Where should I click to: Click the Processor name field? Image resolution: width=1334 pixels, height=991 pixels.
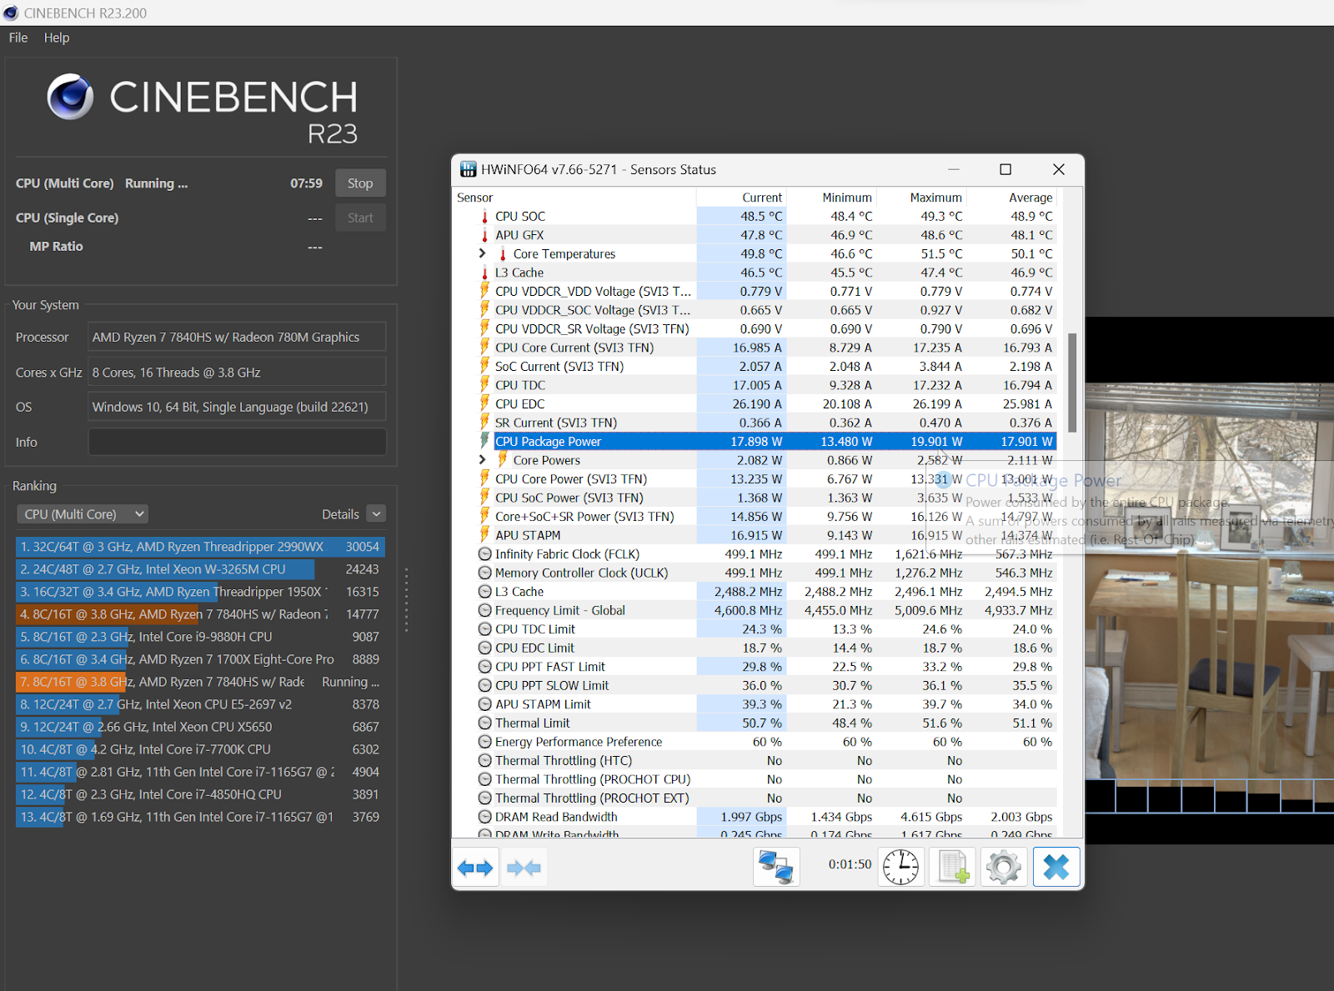click(238, 337)
